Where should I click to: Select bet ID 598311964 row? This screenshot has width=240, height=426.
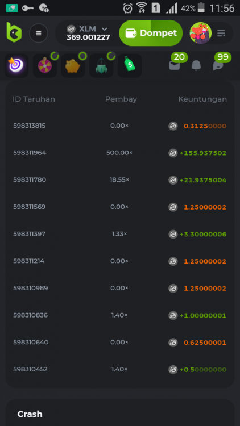pyautogui.click(x=120, y=153)
